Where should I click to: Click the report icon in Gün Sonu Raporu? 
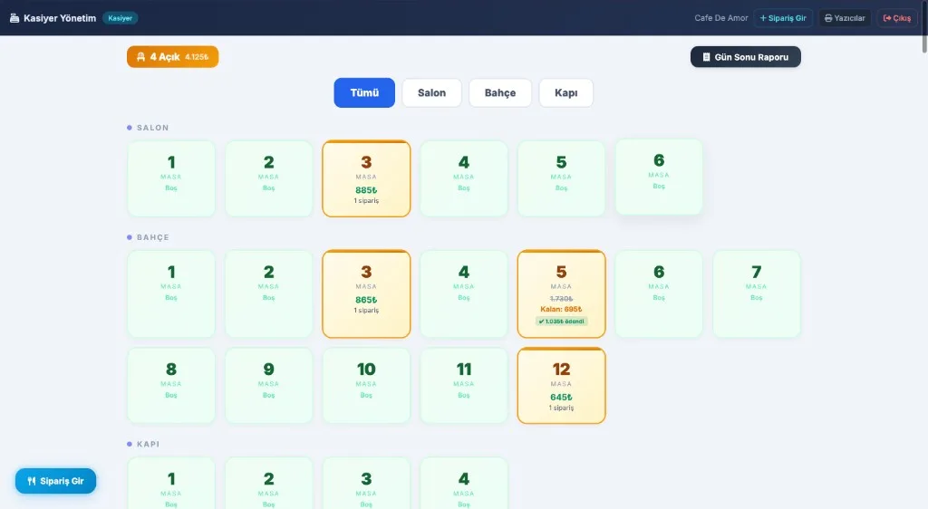(x=706, y=57)
